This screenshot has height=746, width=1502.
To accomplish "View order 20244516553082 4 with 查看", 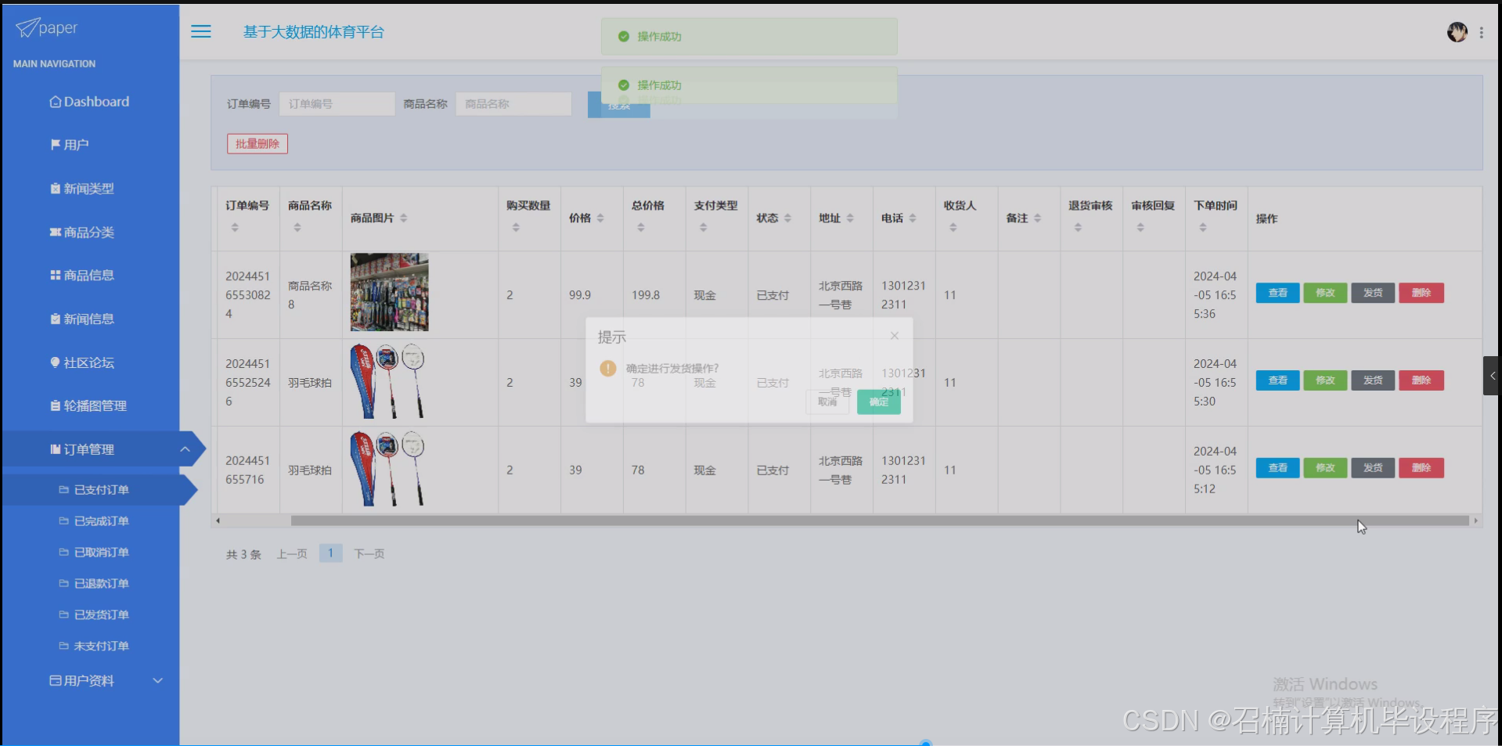I will [x=1277, y=293].
